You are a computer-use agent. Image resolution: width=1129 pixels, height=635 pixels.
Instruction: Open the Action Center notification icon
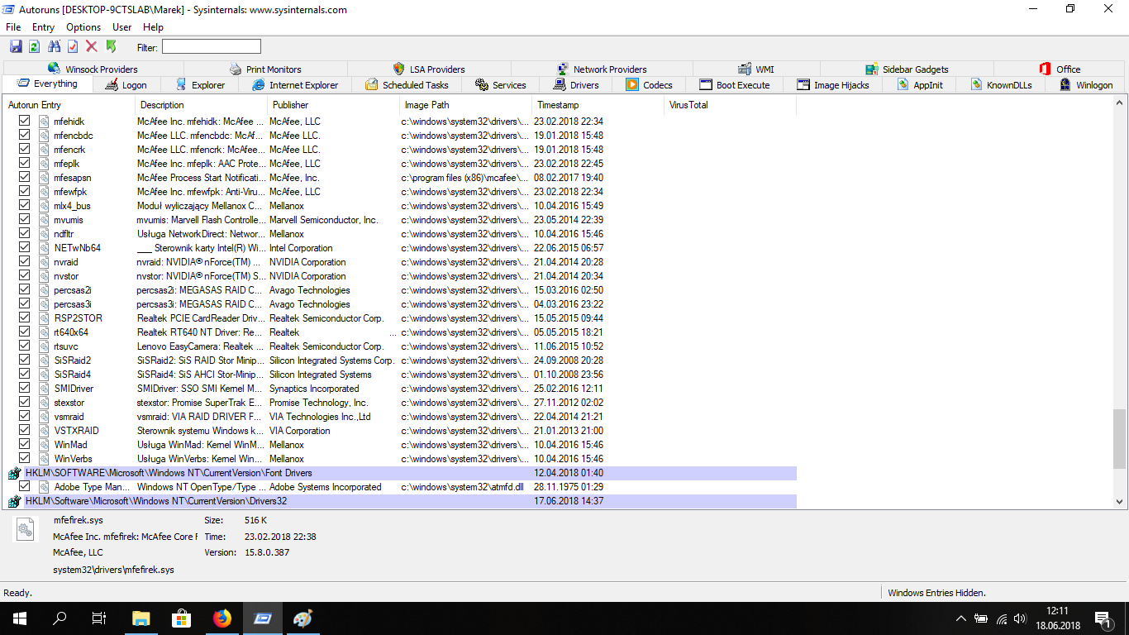tap(1103, 618)
